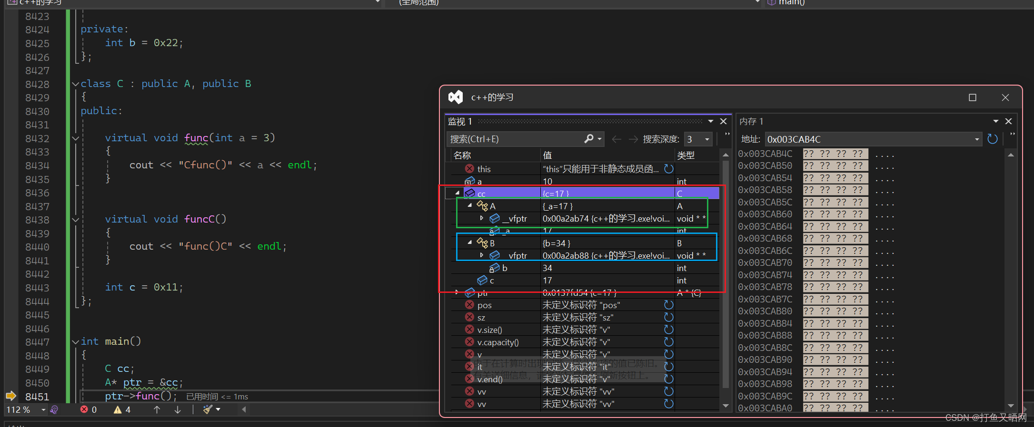Collapse the func(int a = 3) method
The image size is (1034, 427).
[x=75, y=138]
